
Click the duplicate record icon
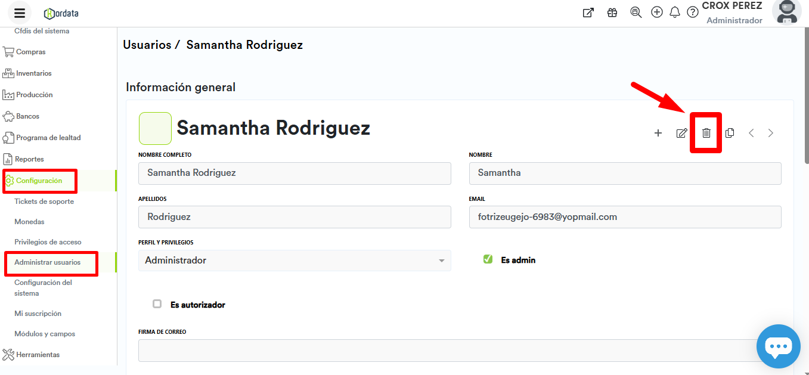[730, 133]
